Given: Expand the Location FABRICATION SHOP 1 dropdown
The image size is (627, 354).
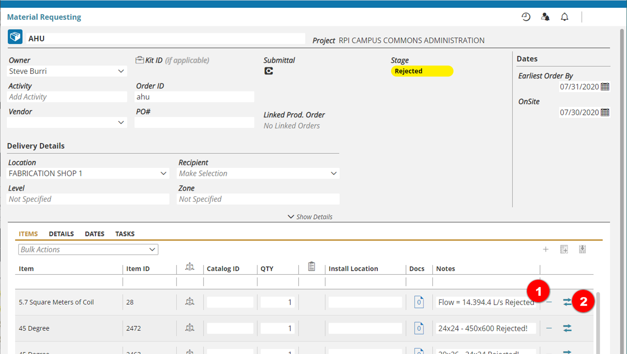Looking at the screenshot, I should (x=163, y=174).
